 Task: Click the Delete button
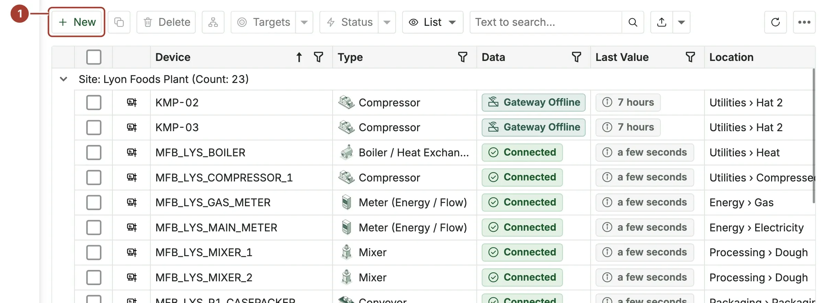pyautogui.click(x=166, y=22)
